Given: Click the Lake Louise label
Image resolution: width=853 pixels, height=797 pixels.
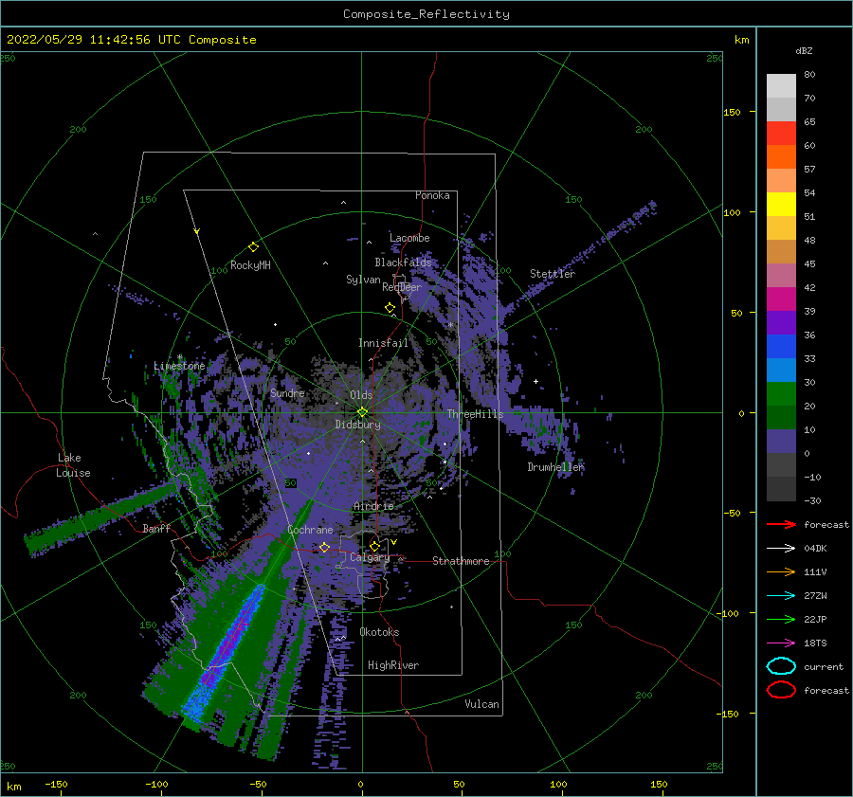Looking at the screenshot, I should coord(73,465).
